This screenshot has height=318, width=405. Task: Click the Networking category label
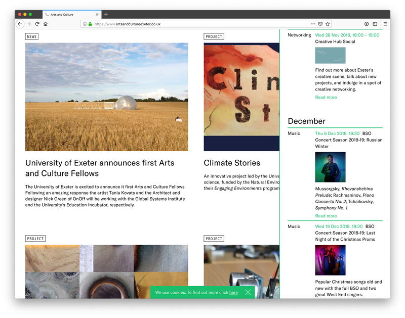(x=299, y=35)
